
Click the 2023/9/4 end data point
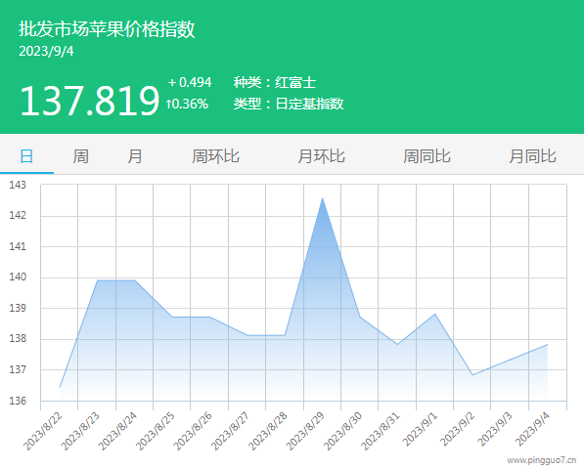tap(547, 344)
